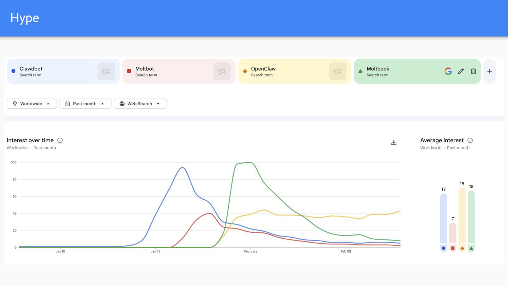Edit the Moltbook search term with pencil icon
This screenshot has height=286, width=508.
461,71
